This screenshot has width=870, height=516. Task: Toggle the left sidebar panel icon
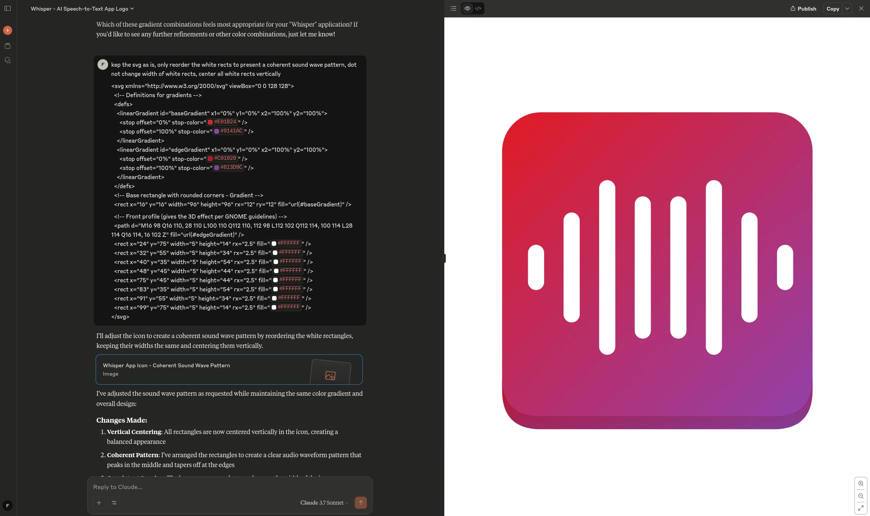8,8
